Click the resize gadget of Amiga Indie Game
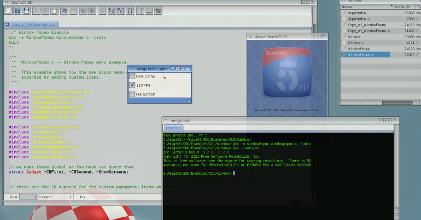Image resolution: width=421 pixels, height=220 pixels. [189, 100]
